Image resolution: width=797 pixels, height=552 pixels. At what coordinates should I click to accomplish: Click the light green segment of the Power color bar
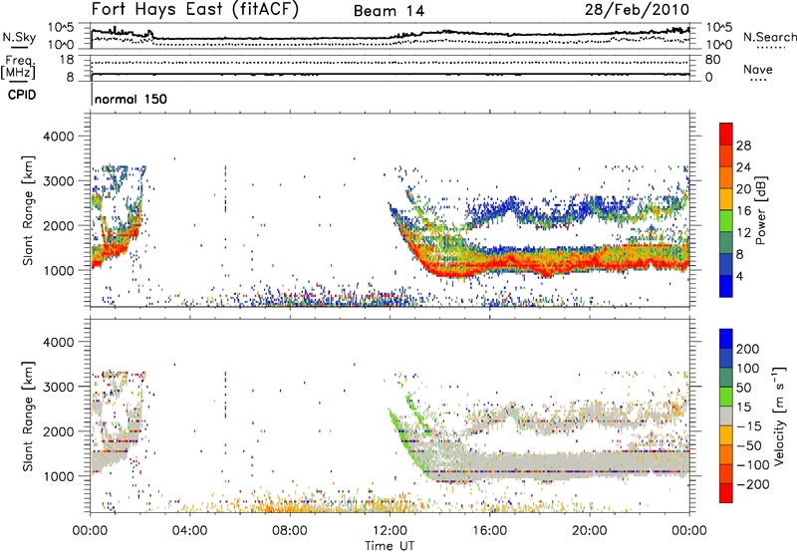(726, 221)
